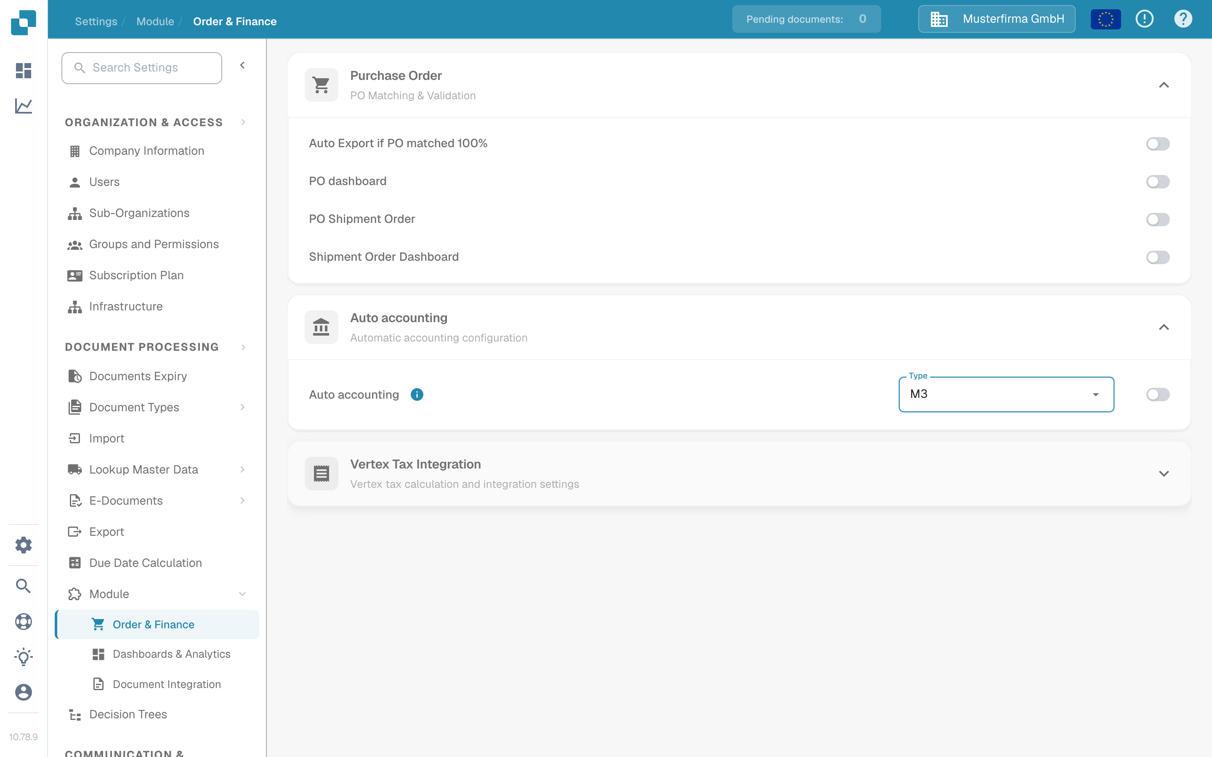The width and height of the screenshot is (1212, 757).
Task: Expand the E-Documents submenu
Action: pyautogui.click(x=242, y=500)
